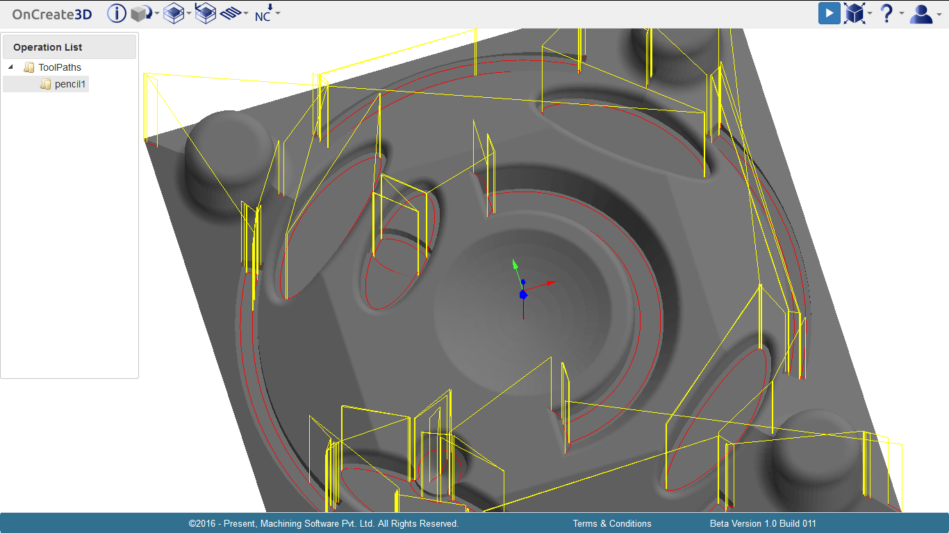Click the stock box icon
This screenshot has width=949, height=533.
click(x=173, y=13)
